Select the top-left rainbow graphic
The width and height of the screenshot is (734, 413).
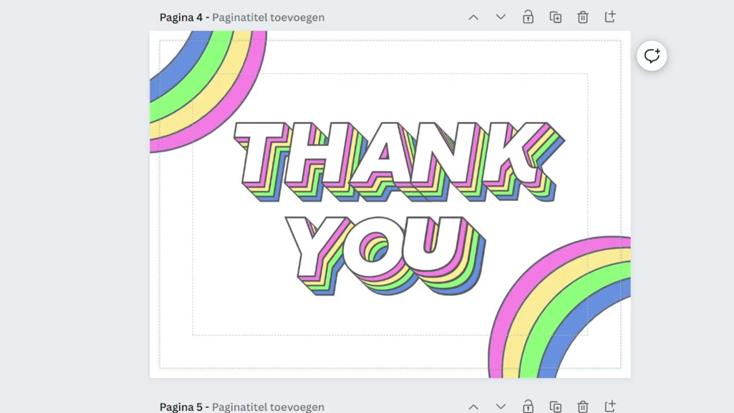pyautogui.click(x=208, y=92)
